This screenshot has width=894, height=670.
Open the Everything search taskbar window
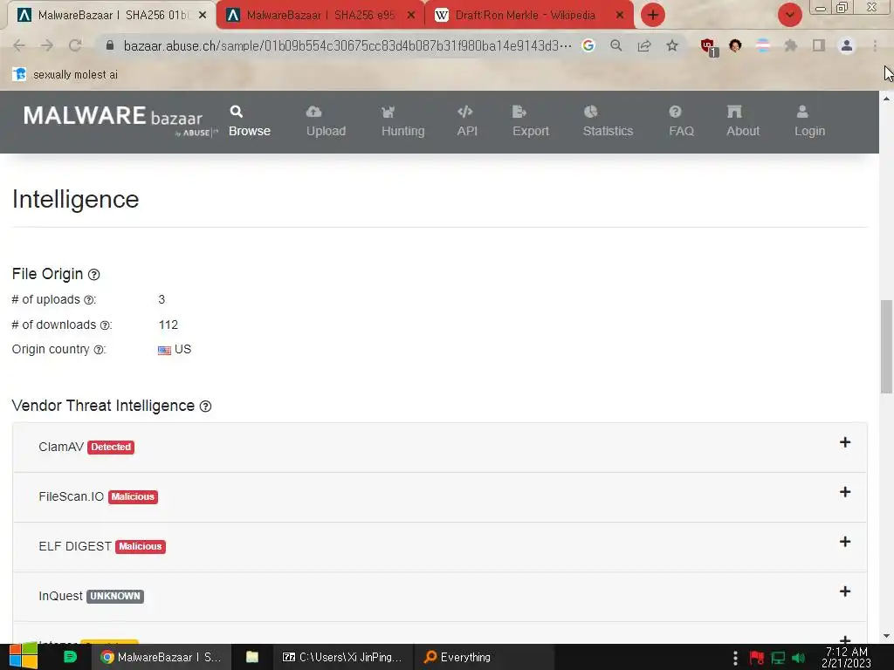(x=484, y=657)
